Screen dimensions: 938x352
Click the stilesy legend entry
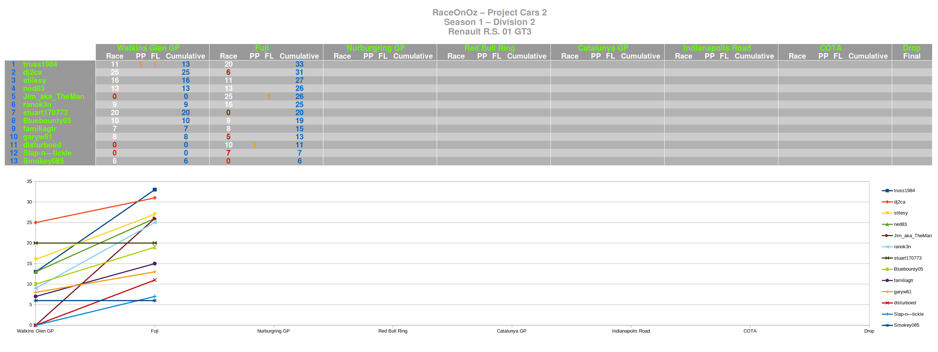tap(895, 213)
